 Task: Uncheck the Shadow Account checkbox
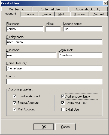click(14, 96)
